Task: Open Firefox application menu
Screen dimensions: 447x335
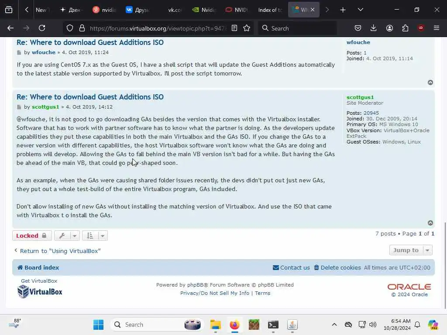Action: coord(437,28)
